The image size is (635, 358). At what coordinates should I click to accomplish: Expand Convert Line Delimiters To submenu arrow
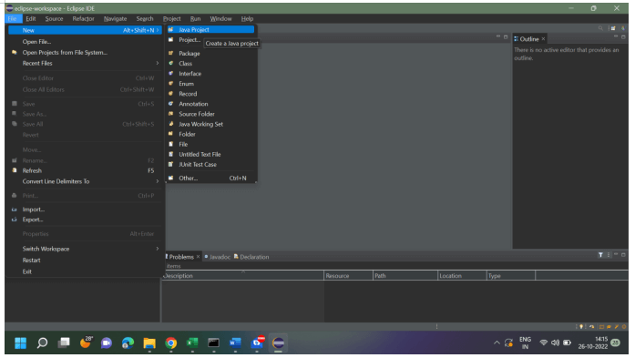click(157, 181)
